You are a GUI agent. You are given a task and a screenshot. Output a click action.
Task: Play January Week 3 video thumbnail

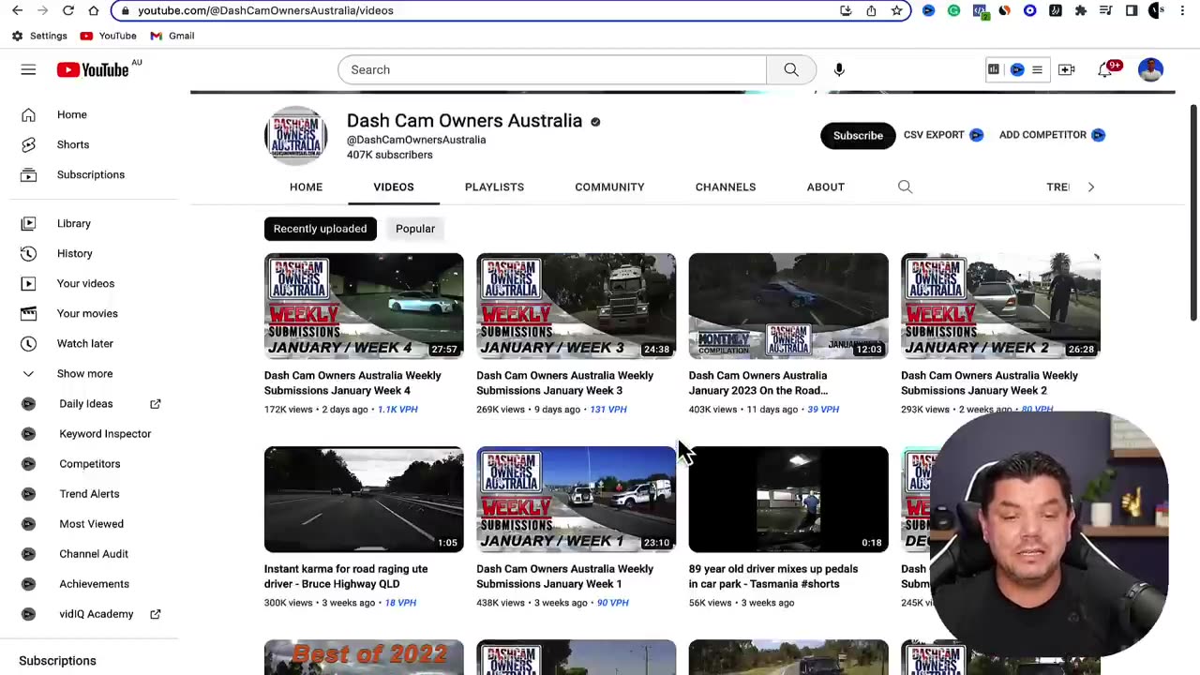click(576, 306)
